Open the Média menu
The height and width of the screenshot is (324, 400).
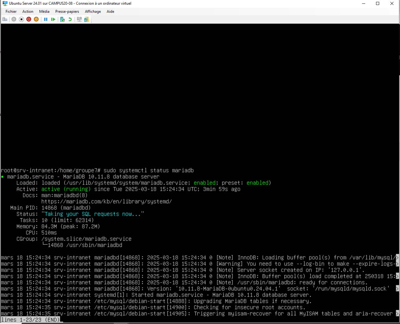pos(44,12)
